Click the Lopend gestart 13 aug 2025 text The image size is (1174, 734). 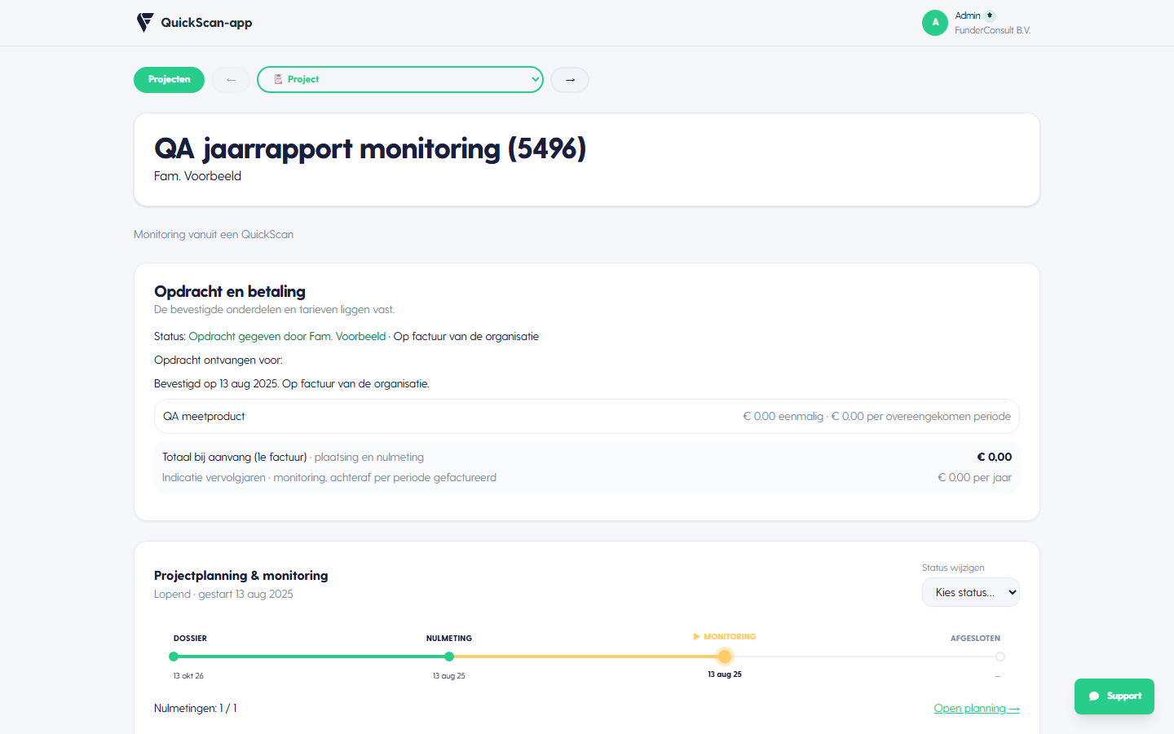(223, 595)
